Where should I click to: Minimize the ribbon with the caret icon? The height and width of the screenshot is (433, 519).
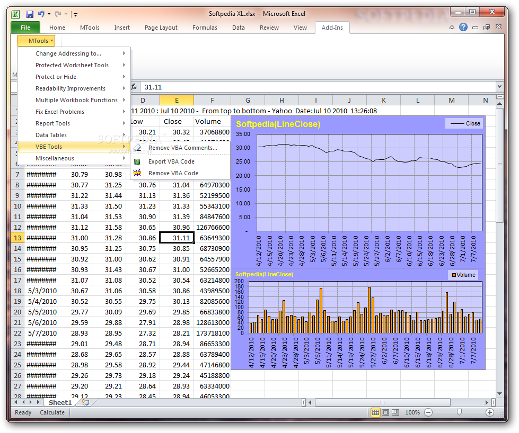[452, 28]
